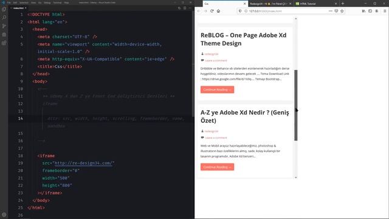Click Continue Reading under the ReBLOG post
The width and height of the screenshot is (389, 219).
[x=217, y=89]
